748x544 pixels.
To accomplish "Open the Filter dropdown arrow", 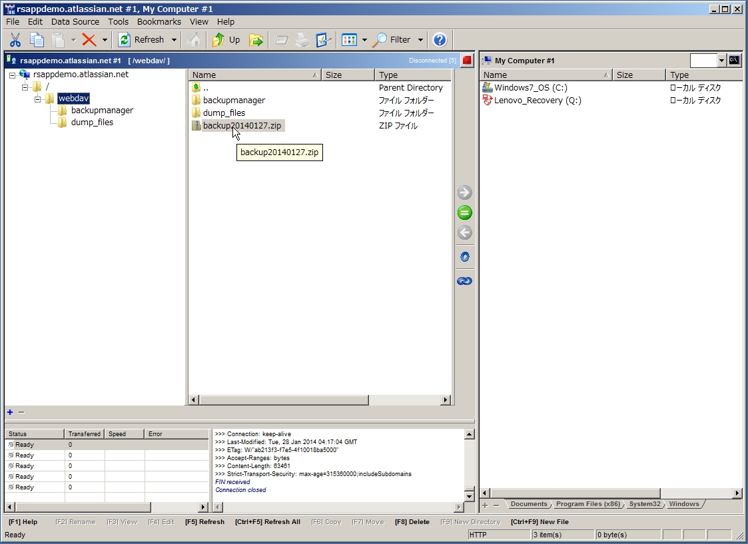I will pos(420,40).
